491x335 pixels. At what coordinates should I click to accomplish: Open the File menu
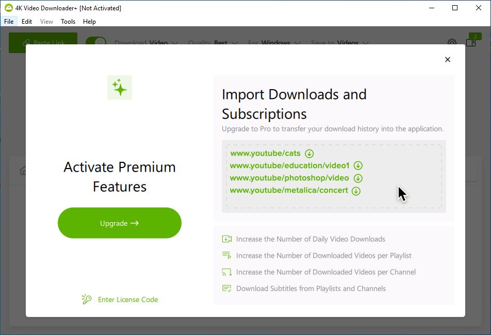[9, 22]
